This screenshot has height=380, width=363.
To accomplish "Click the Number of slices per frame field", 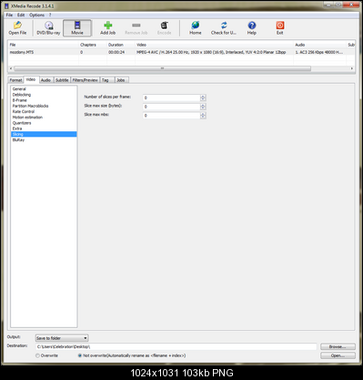I will click(171, 98).
